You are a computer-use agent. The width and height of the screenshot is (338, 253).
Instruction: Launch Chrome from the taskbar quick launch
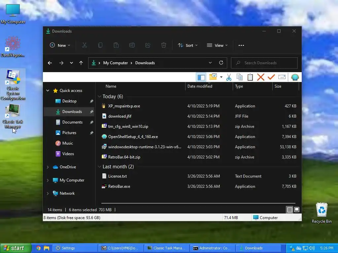(x=38, y=248)
